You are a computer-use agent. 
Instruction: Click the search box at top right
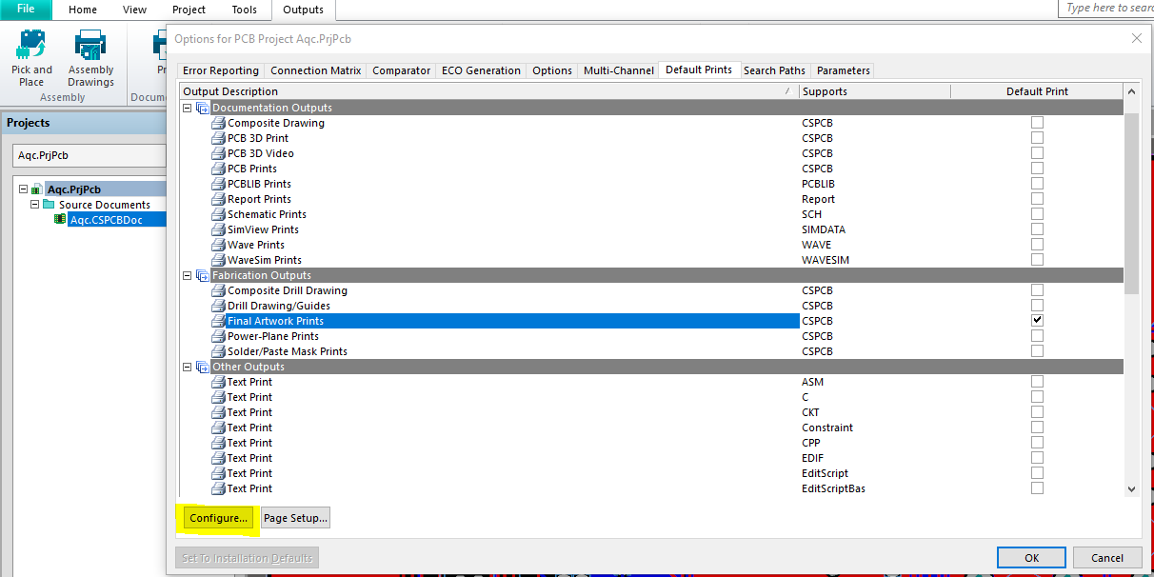click(x=1108, y=8)
